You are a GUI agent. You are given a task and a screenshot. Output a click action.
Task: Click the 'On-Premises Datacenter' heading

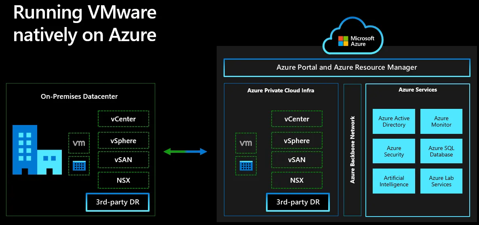tap(79, 97)
